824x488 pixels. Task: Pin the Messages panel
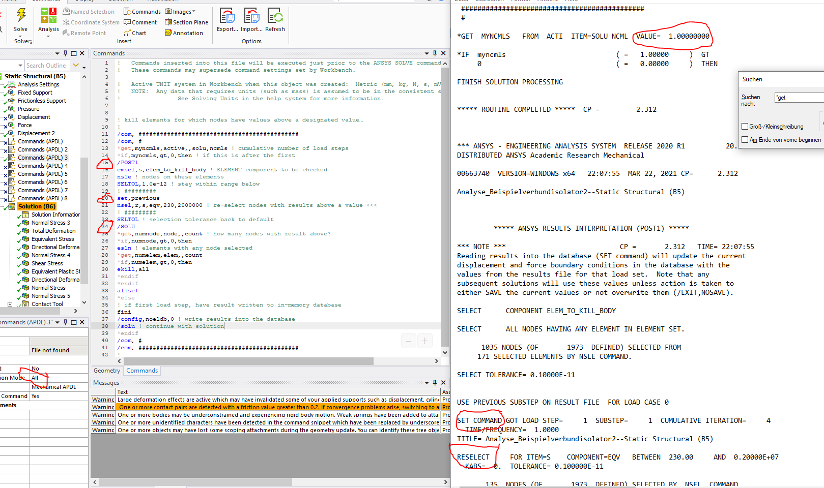[435, 382]
